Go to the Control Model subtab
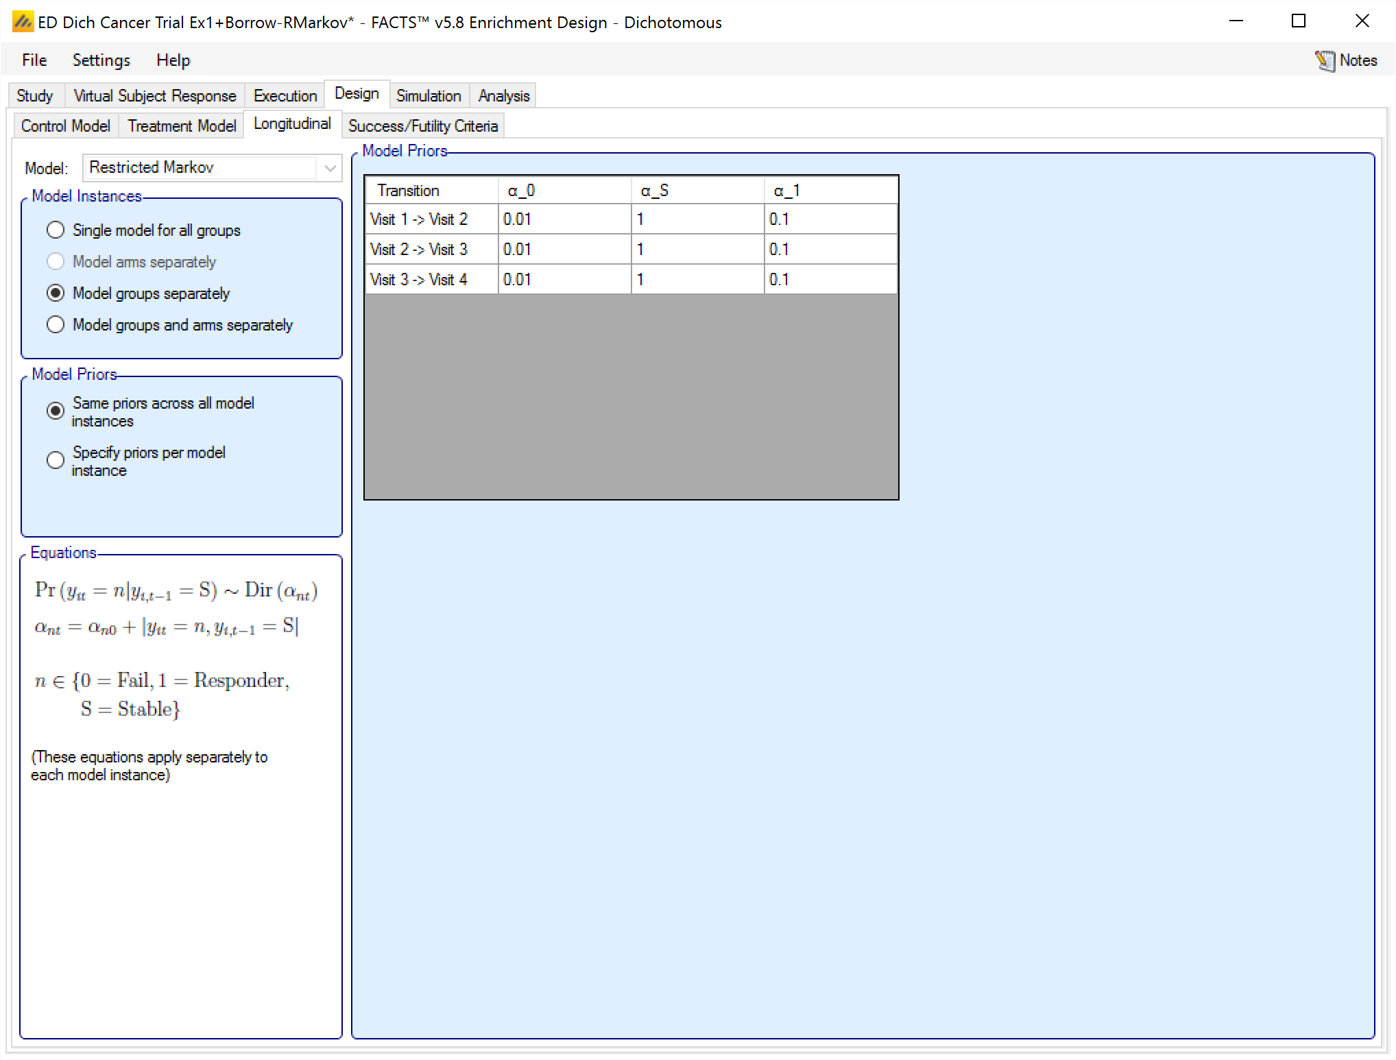The width and height of the screenshot is (1396, 1060). (65, 126)
